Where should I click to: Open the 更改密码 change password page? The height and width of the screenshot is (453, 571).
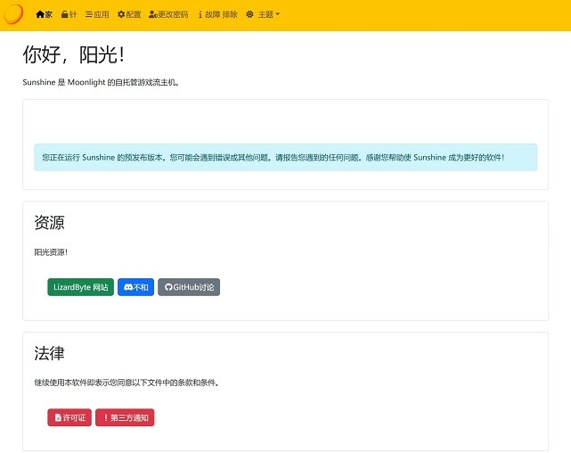pyautogui.click(x=168, y=15)
